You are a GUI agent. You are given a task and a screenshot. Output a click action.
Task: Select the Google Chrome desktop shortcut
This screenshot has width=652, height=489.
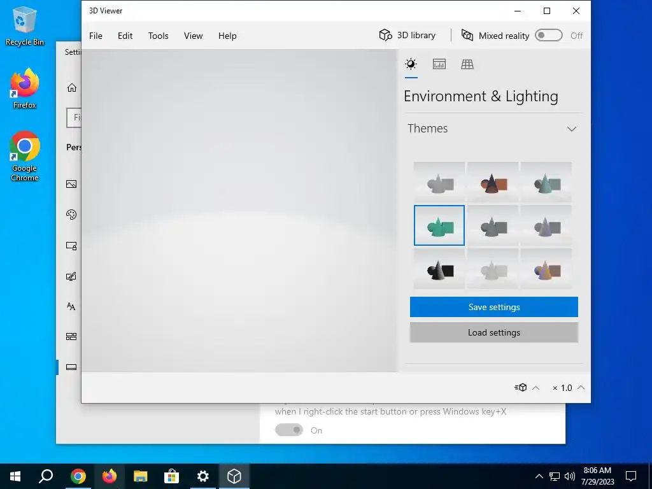click(x=25, y=156)
